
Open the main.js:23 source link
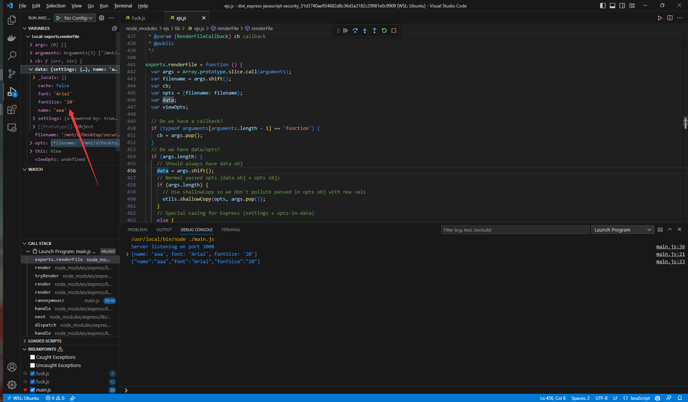point(671,262)
